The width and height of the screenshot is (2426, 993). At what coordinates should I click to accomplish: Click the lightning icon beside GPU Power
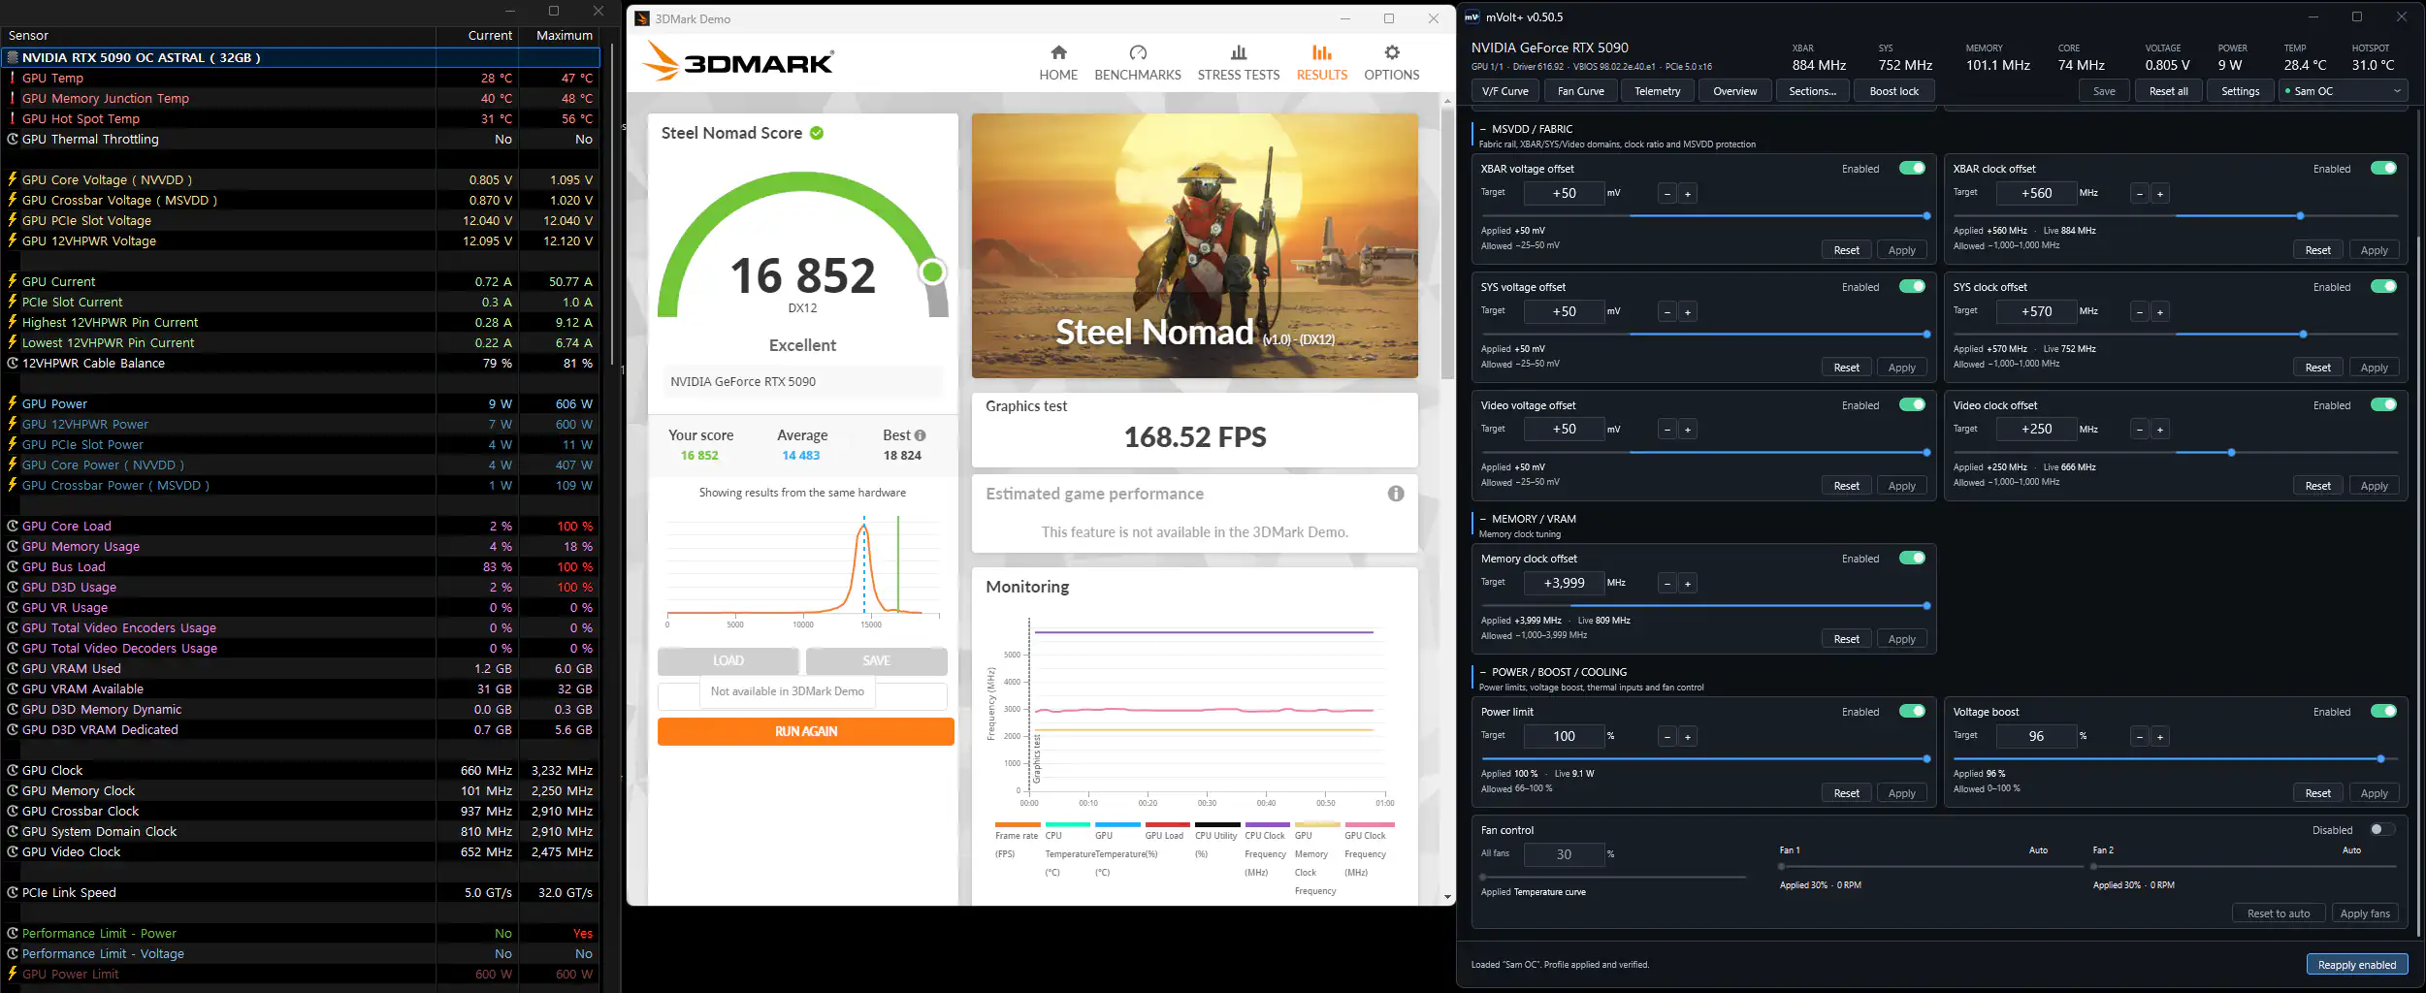pos(13,403)
